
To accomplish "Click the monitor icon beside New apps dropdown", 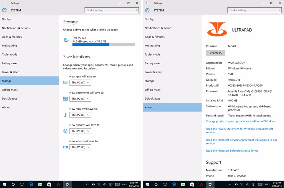I will [65, 82].
